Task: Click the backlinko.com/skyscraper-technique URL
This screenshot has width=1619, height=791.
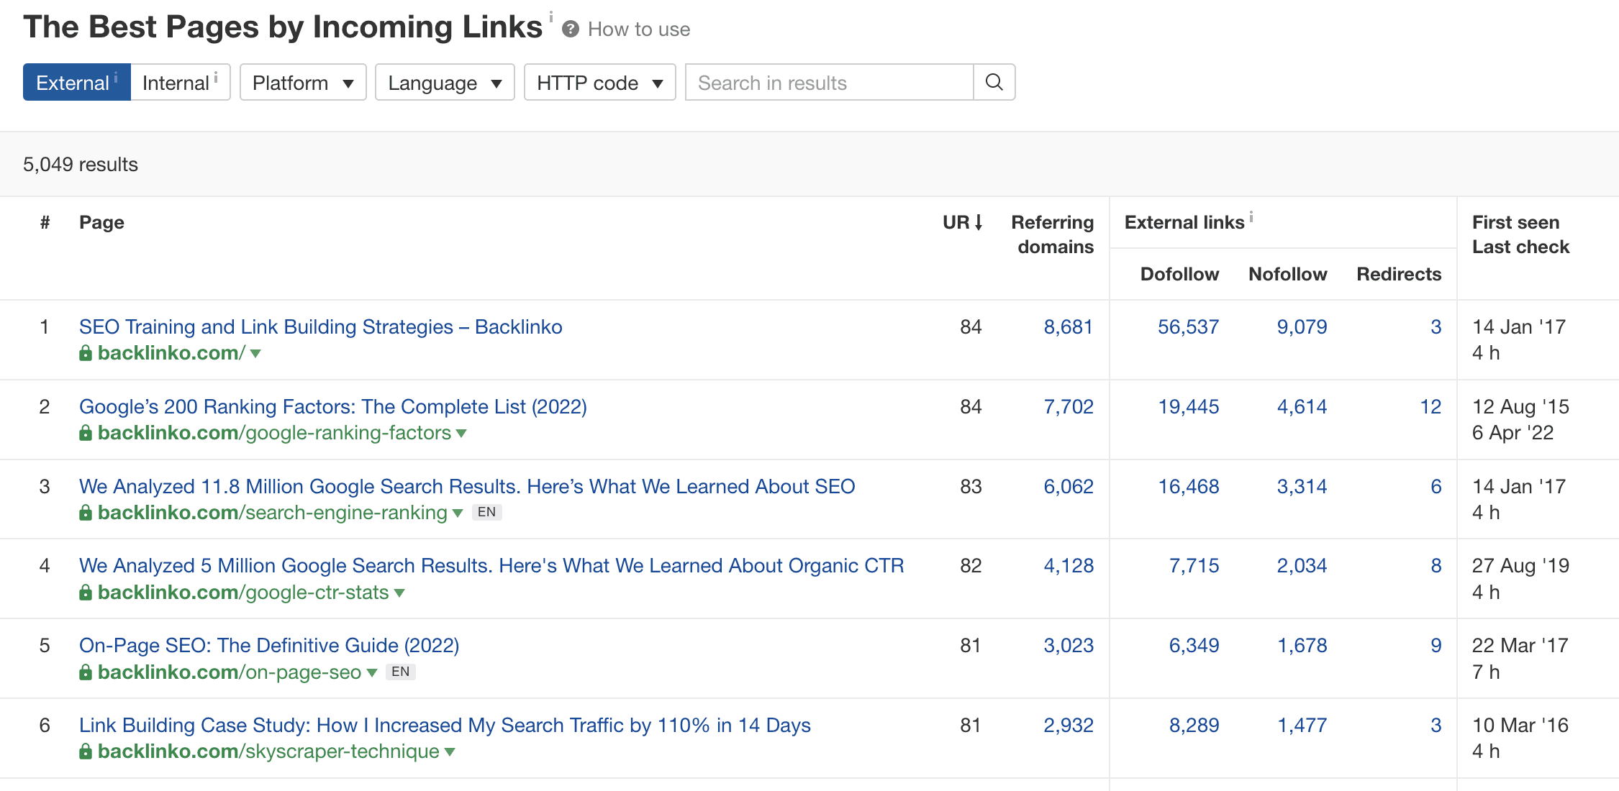Action: [268, 751]
